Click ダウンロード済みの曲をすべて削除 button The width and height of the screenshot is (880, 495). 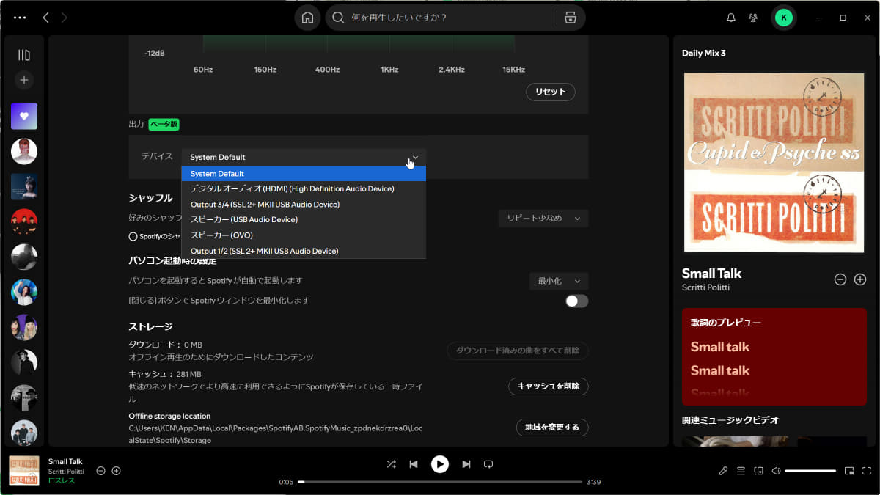[518, 351]
